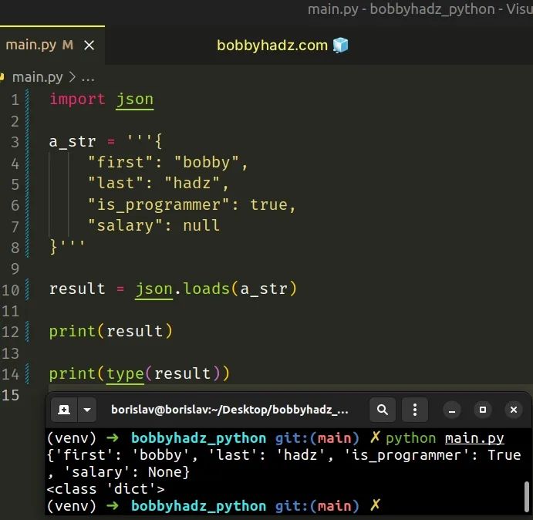This screenshot has height=520, width=533.
Task: Click line number 1 in gutter
Action: [15, 100]
